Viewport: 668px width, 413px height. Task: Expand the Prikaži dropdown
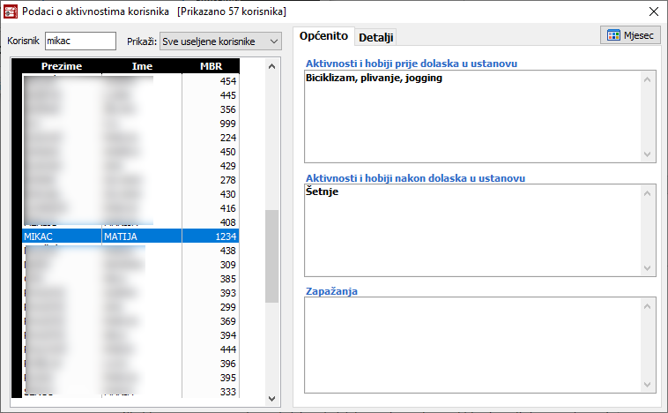tap(272, 41)
